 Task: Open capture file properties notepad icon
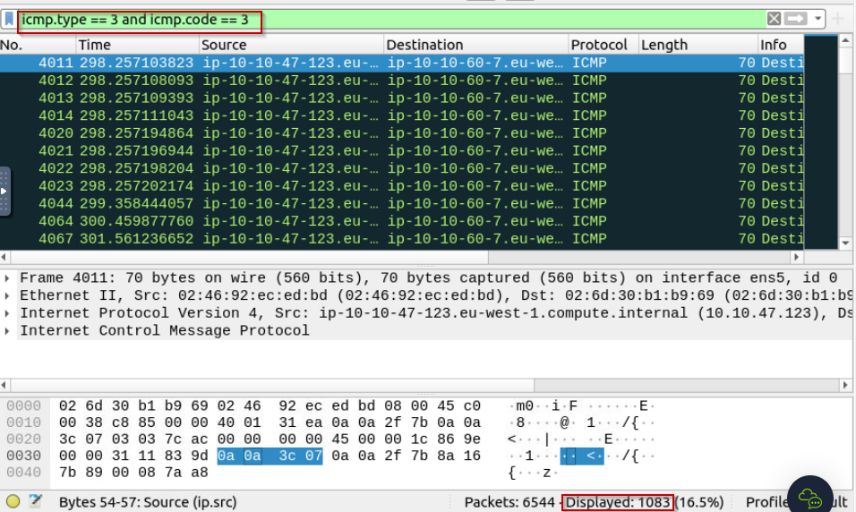(36, 501)
